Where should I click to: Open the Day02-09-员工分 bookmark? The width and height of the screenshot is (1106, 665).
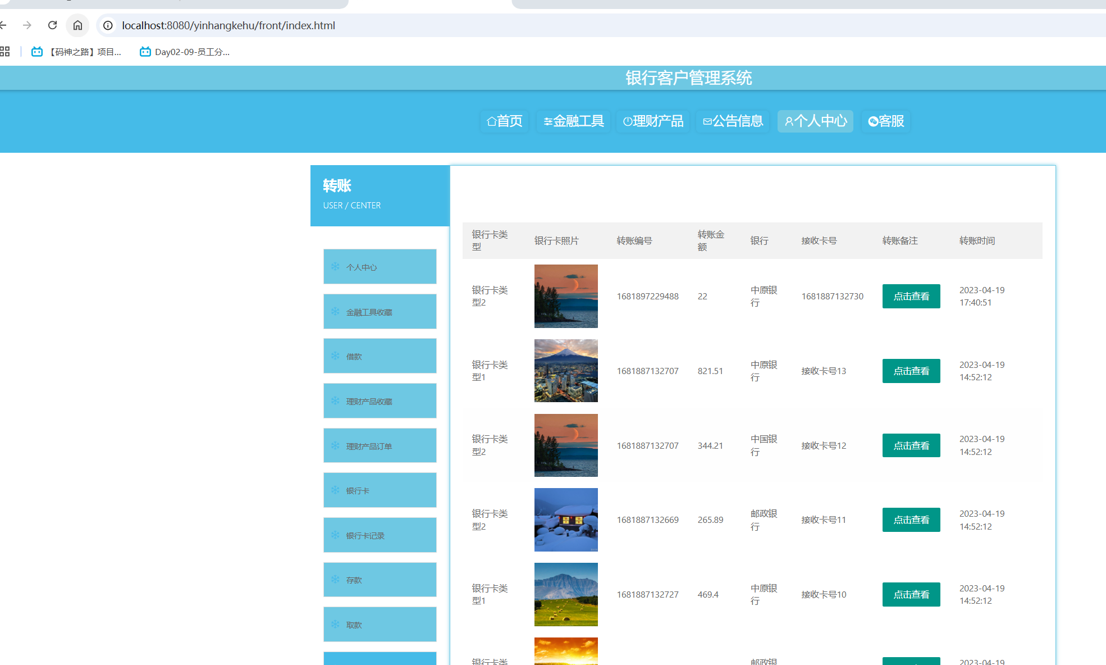pos(185,52)
